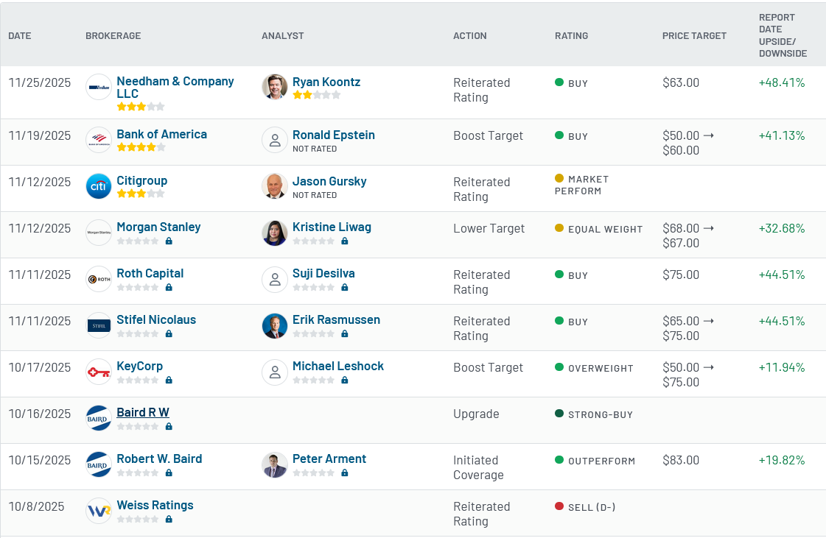Image resolution: width=826 pixels, height=538 pixels.
Task: Open the underlined Baird R W link
Action: 143,412
